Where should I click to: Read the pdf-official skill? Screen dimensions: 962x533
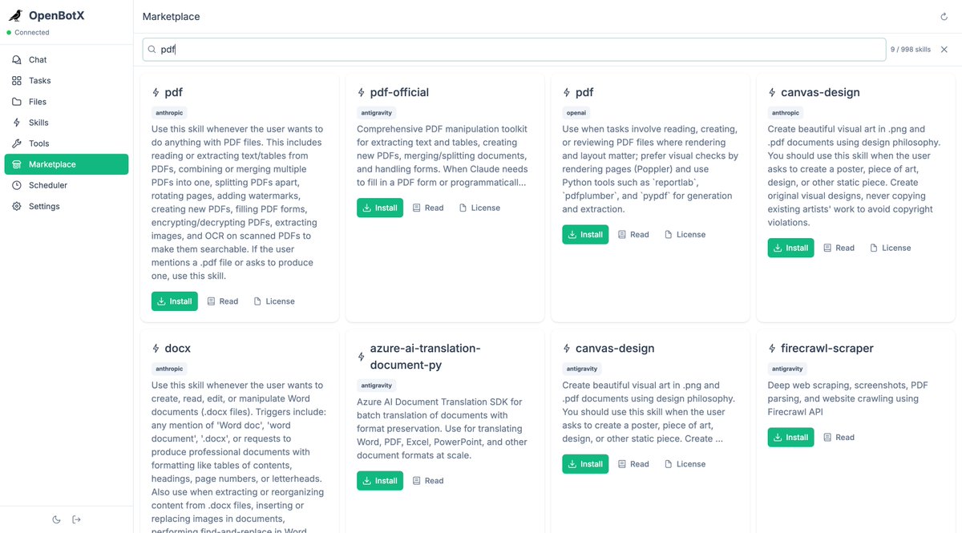click(427, 208)
